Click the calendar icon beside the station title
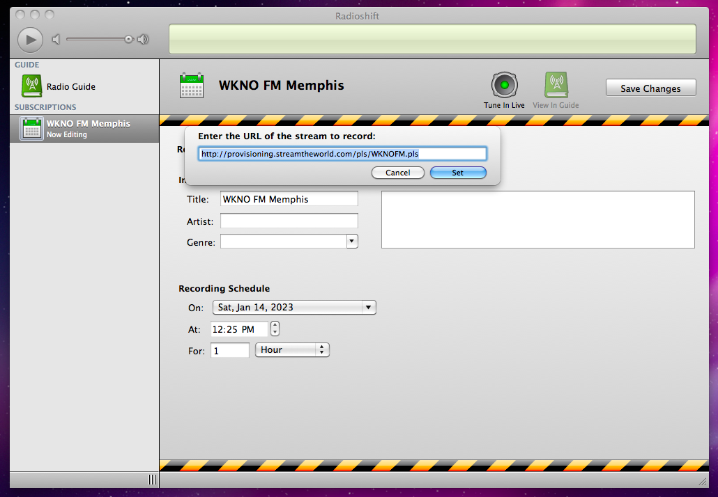The width and height of the screenshot is (718, 497). [x=192, y=86]
